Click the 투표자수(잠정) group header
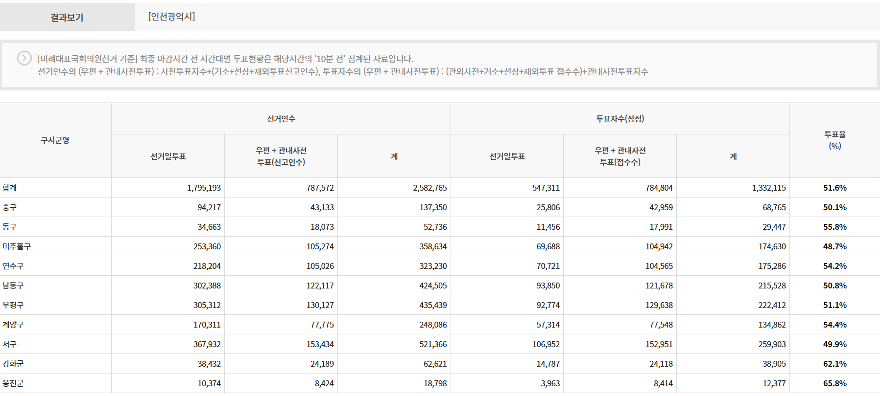 click(x=620, y=119)
